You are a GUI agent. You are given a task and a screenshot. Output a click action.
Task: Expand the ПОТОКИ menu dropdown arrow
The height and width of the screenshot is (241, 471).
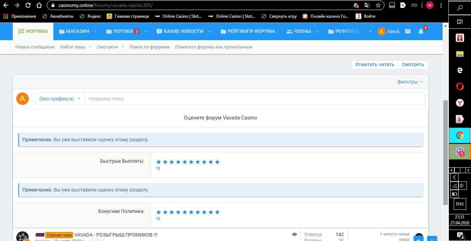click(146, 32)
